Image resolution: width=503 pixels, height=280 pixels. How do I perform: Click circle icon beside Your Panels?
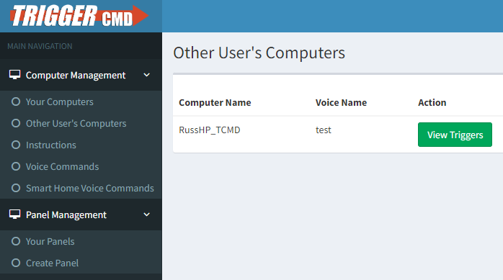click(x=16, y=241)
